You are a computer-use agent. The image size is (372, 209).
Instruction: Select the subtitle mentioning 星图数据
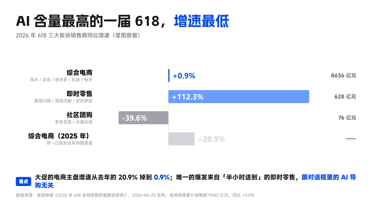[x=78, y=35]
